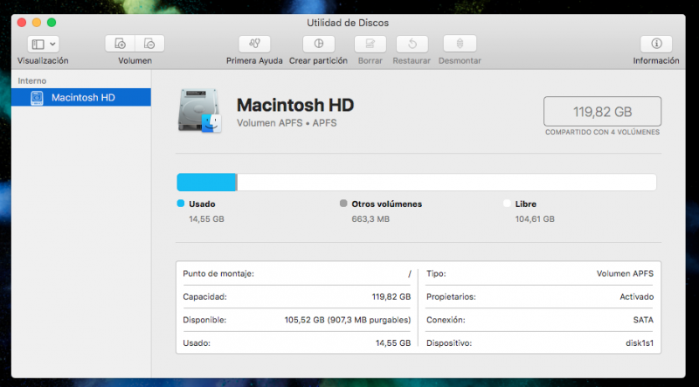Click the green zoom window button
Viewport: 699px width, 387px height.
[x=52, y=22]
